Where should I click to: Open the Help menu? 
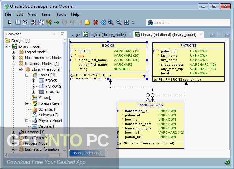tap(75, 14)
